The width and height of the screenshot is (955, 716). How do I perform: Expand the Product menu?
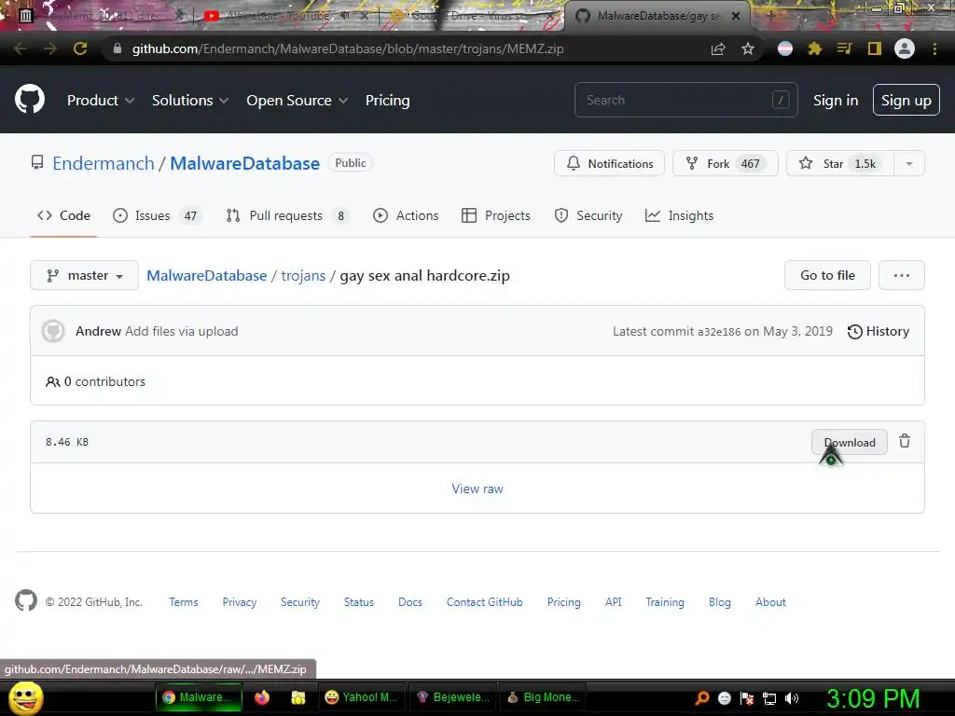point(101,101)
